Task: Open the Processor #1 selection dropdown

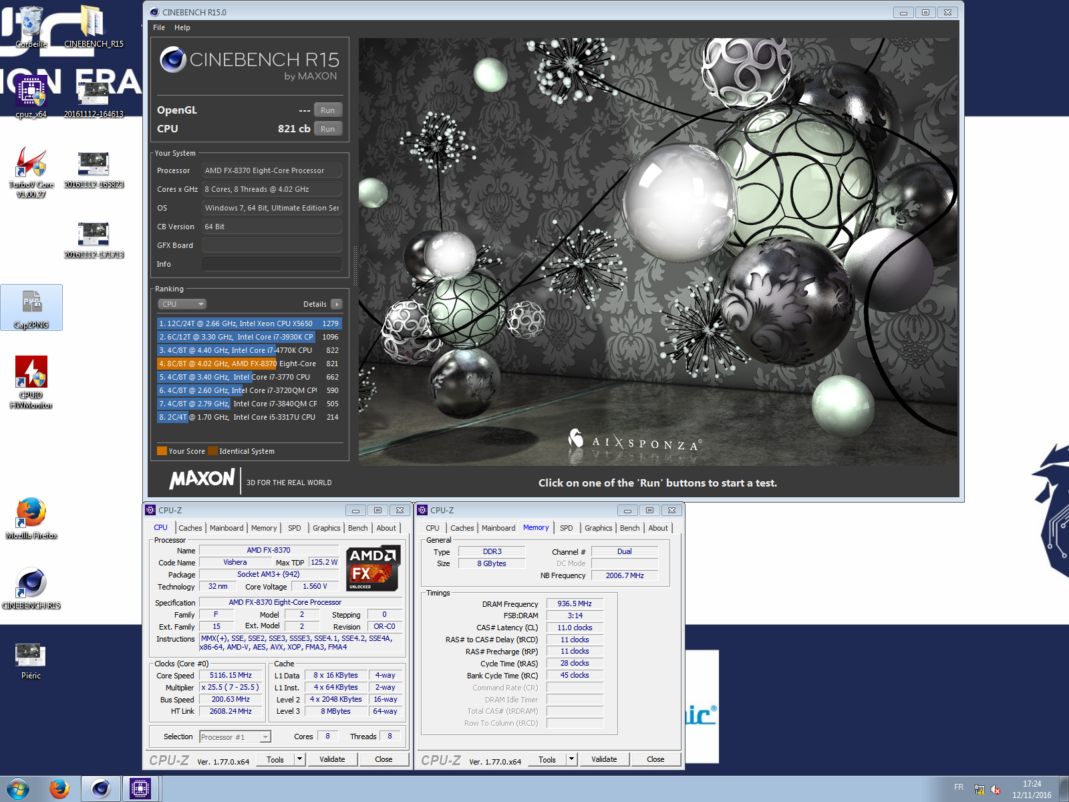Action: coord(235,737)
